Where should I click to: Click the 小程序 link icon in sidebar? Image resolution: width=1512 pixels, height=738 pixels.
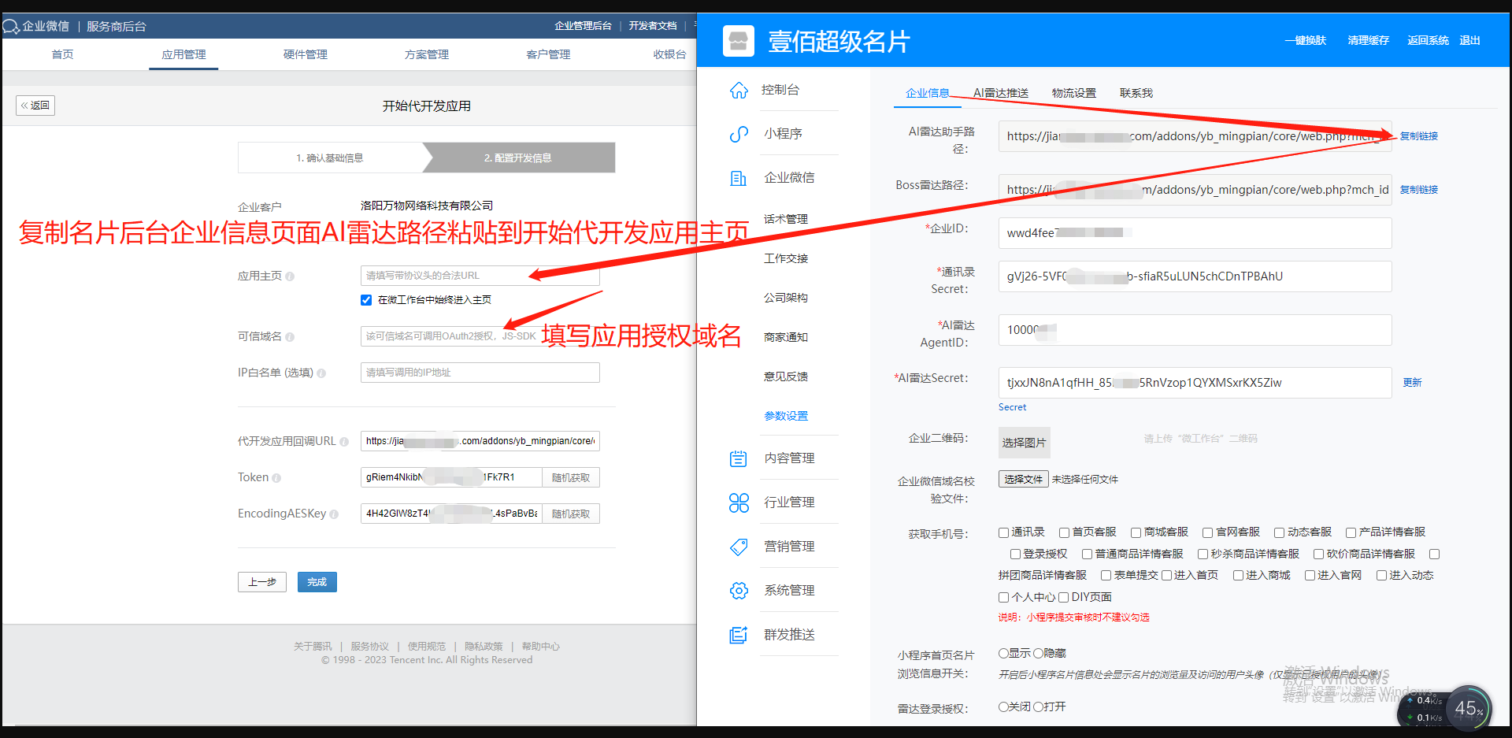pyautogui.click(x=739, y=134)
